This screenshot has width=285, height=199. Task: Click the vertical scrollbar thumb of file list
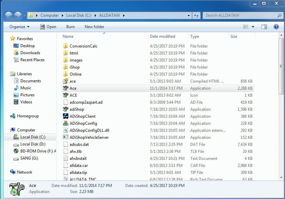(281, 66)
